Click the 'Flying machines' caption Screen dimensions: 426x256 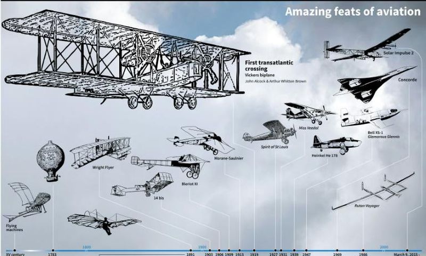pyautogui.click(x=14, y=228)
